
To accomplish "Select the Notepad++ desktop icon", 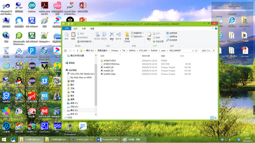I will 44,37.
